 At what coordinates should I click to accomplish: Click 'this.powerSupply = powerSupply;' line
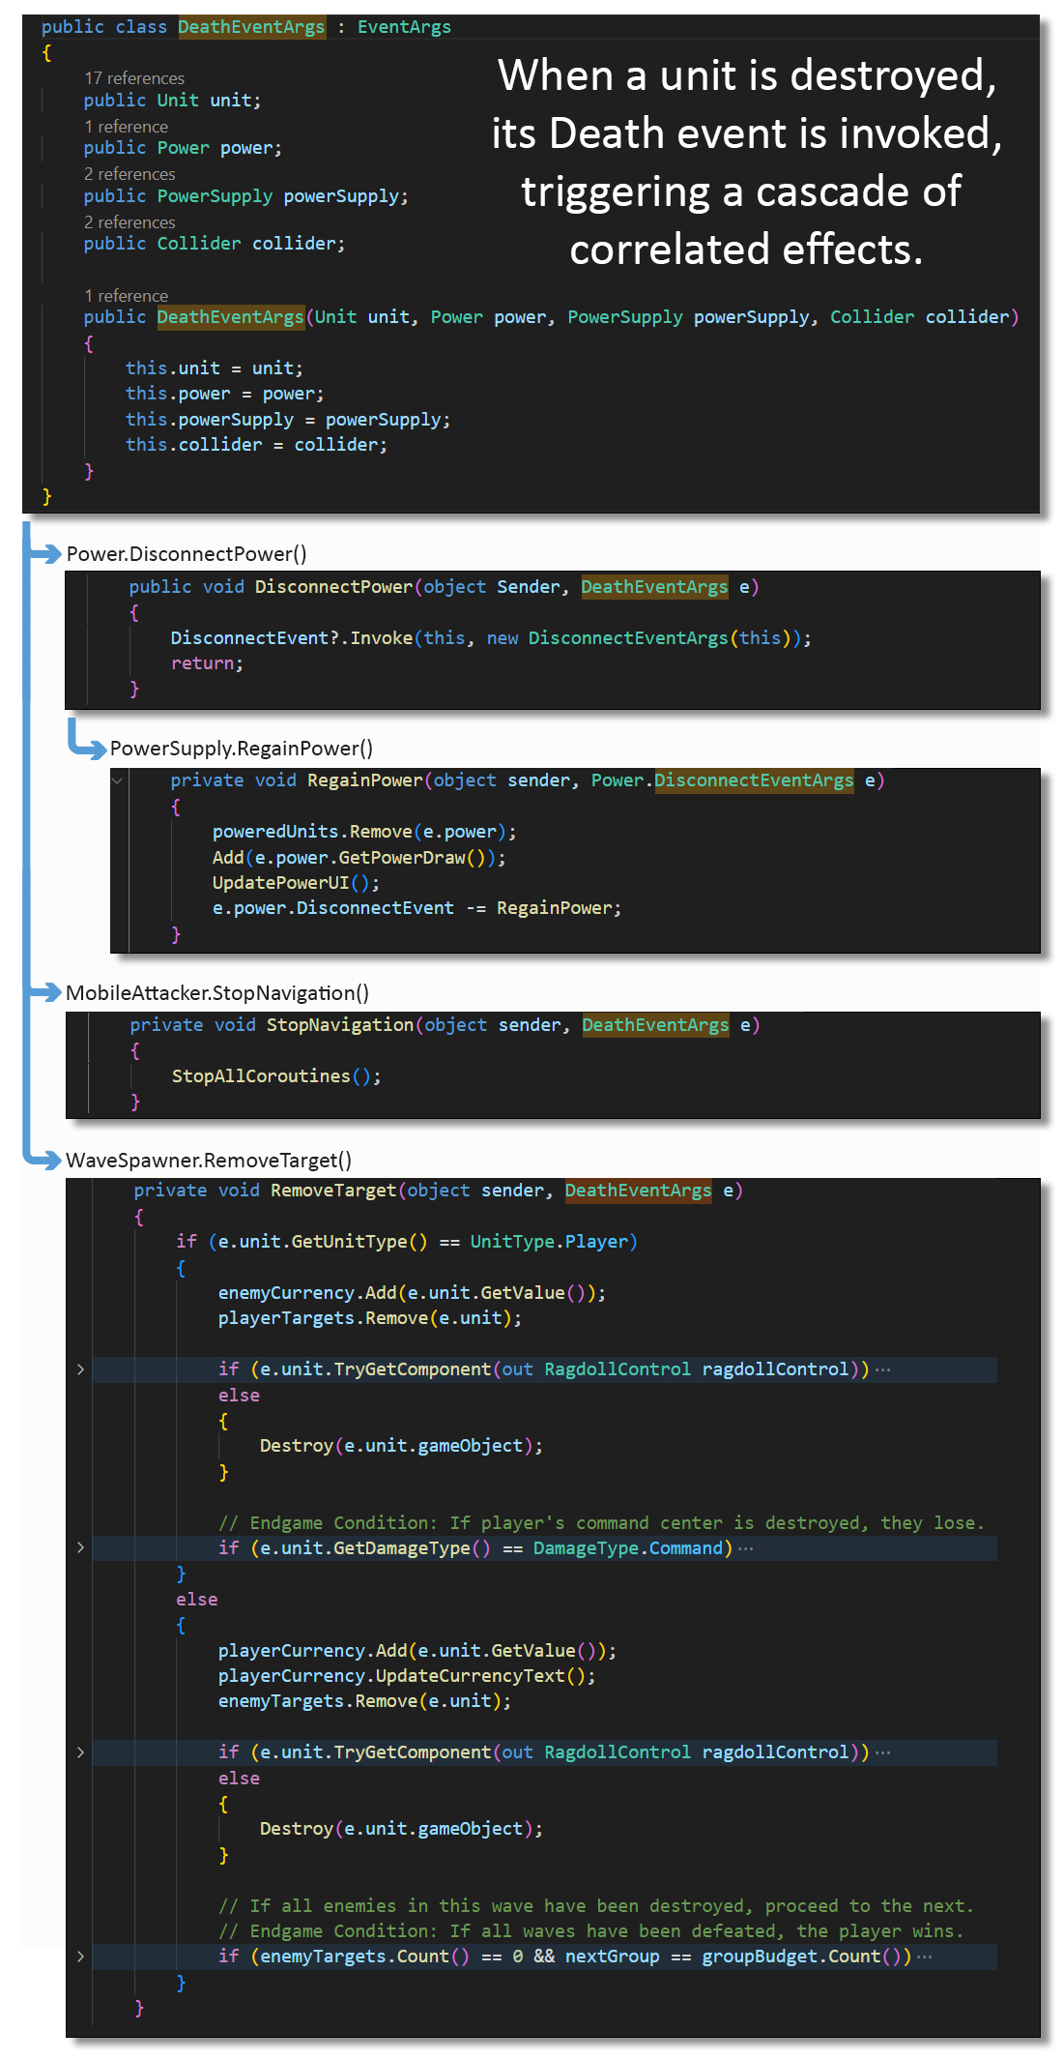coord(288,420)
